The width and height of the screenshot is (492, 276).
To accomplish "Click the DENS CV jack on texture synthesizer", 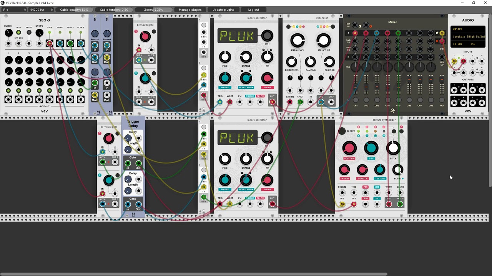I will 365,204.
